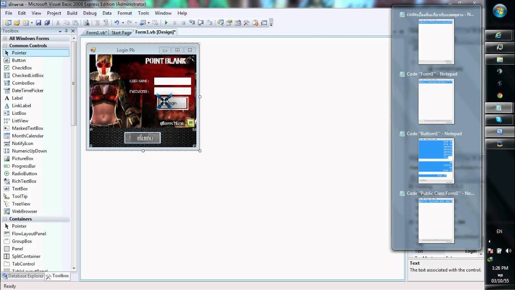Open the Build menu

pos(72,13)
